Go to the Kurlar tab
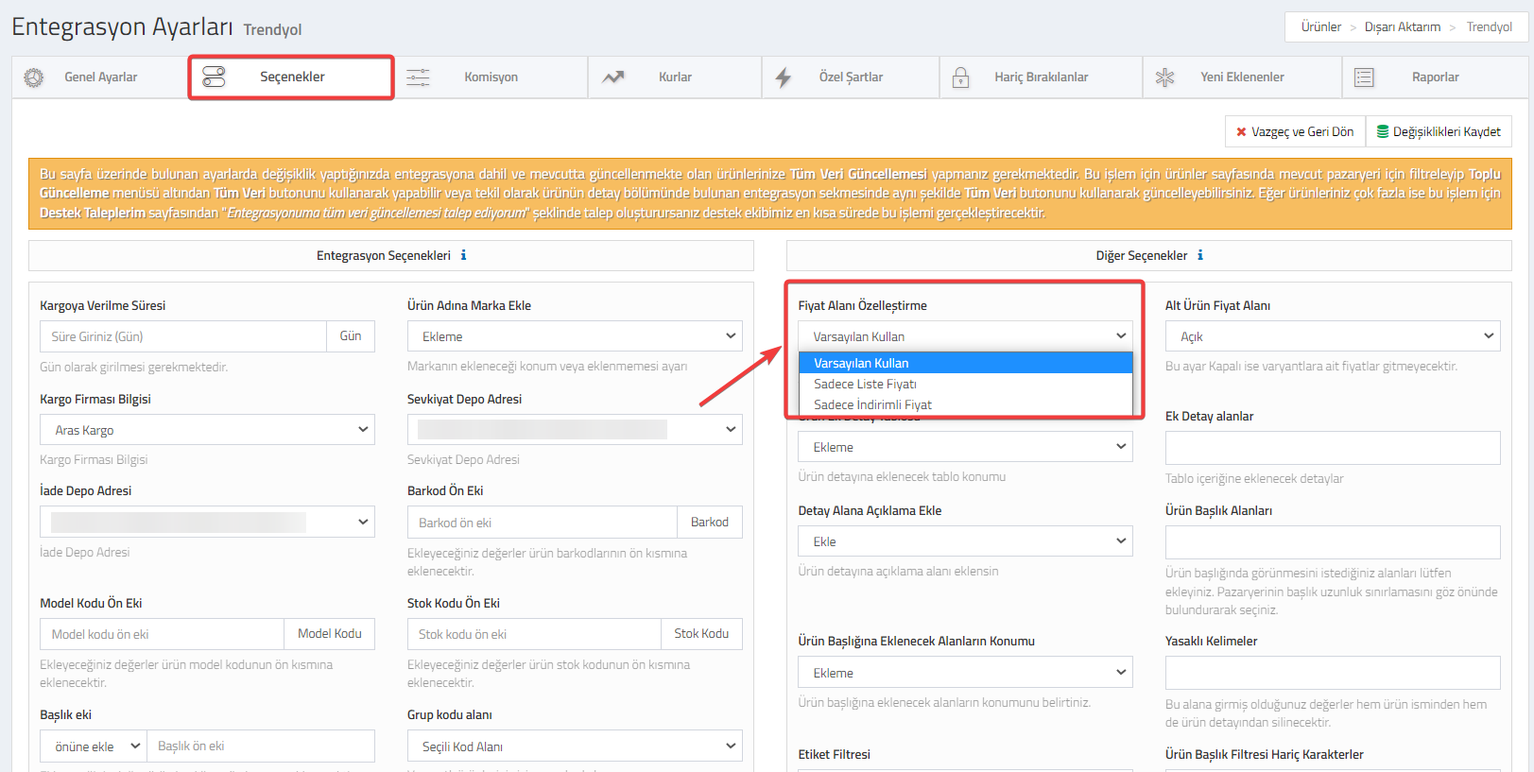This screenshot has height=772, width=1534. pyautogui.click(x=675, y=77)
